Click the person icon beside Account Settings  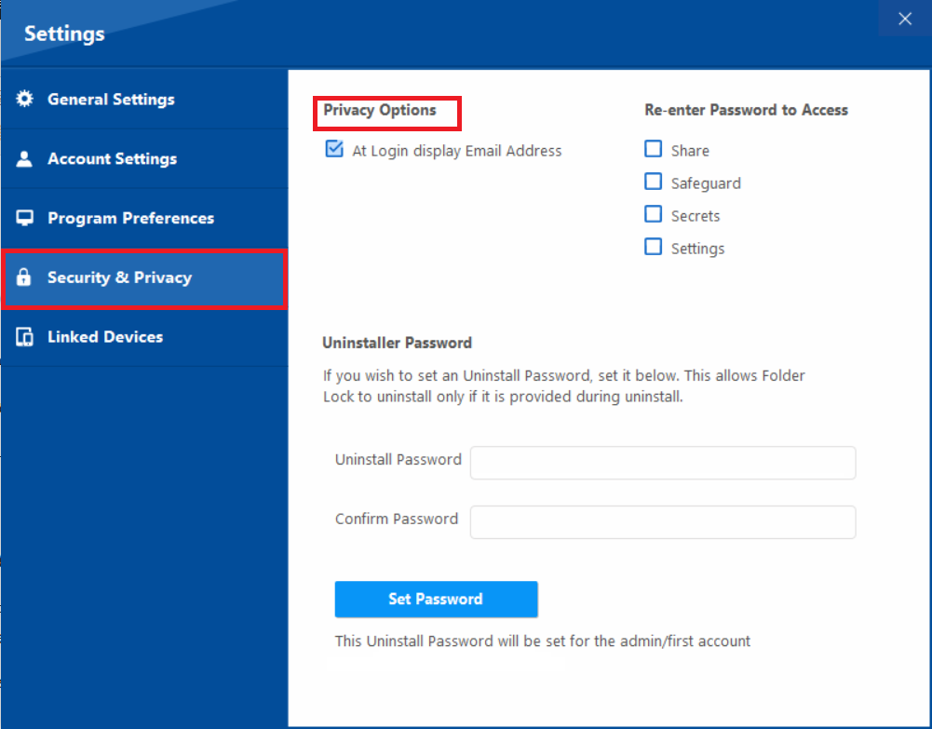click(x=24, y=158)
